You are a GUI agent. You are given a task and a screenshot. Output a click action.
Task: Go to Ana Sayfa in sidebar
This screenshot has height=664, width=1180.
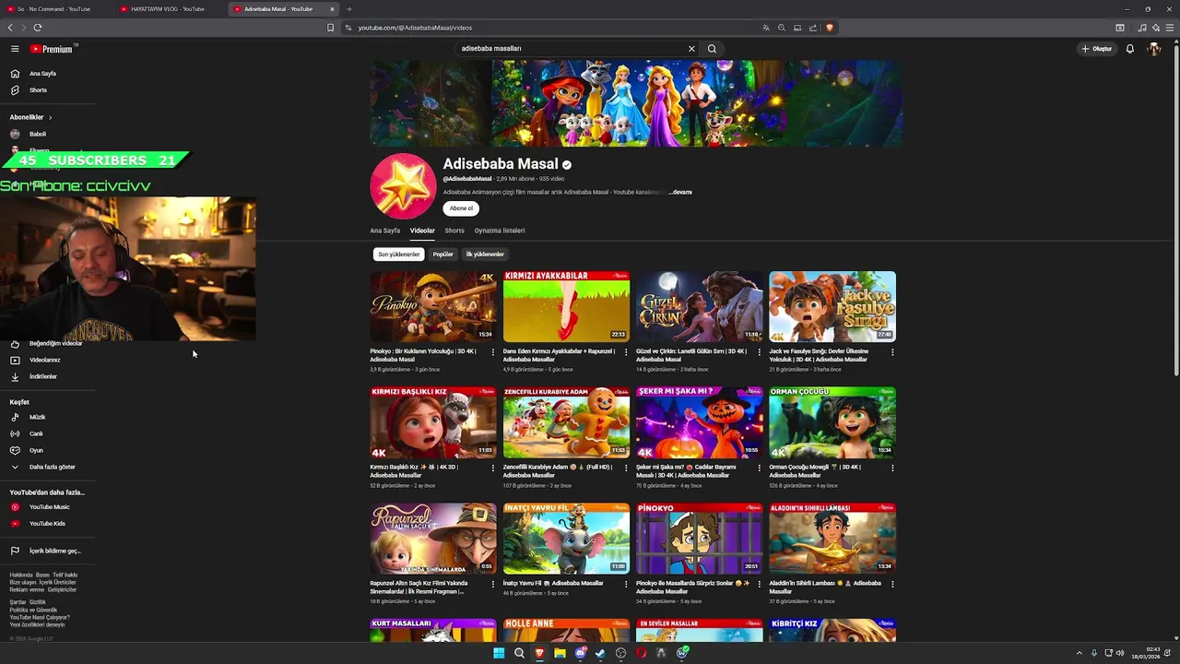42,74
